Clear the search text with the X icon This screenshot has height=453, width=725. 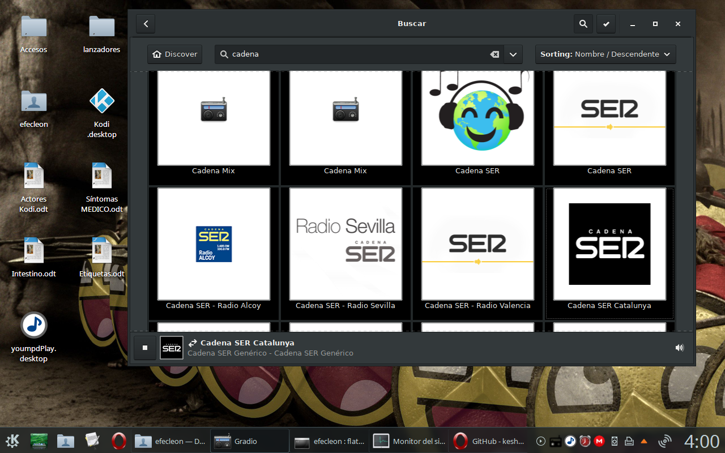[x=494, y=54]
